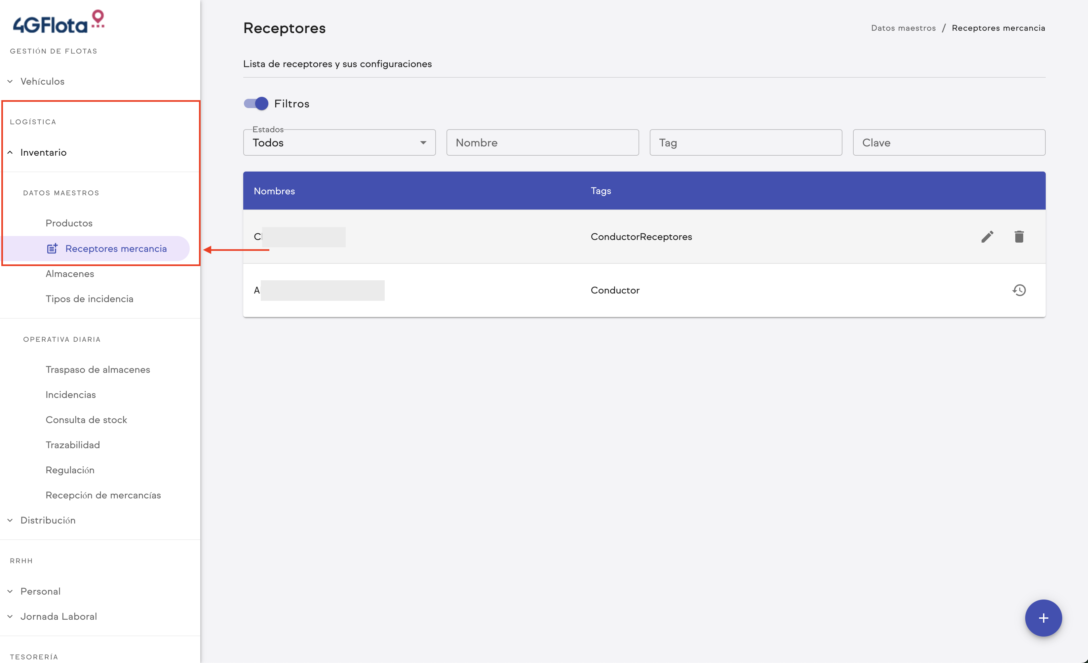Image resolution: width=1088 pixels, height=663 pixels.
Task: Open Consulta de stock
Action: pos(87,419)
